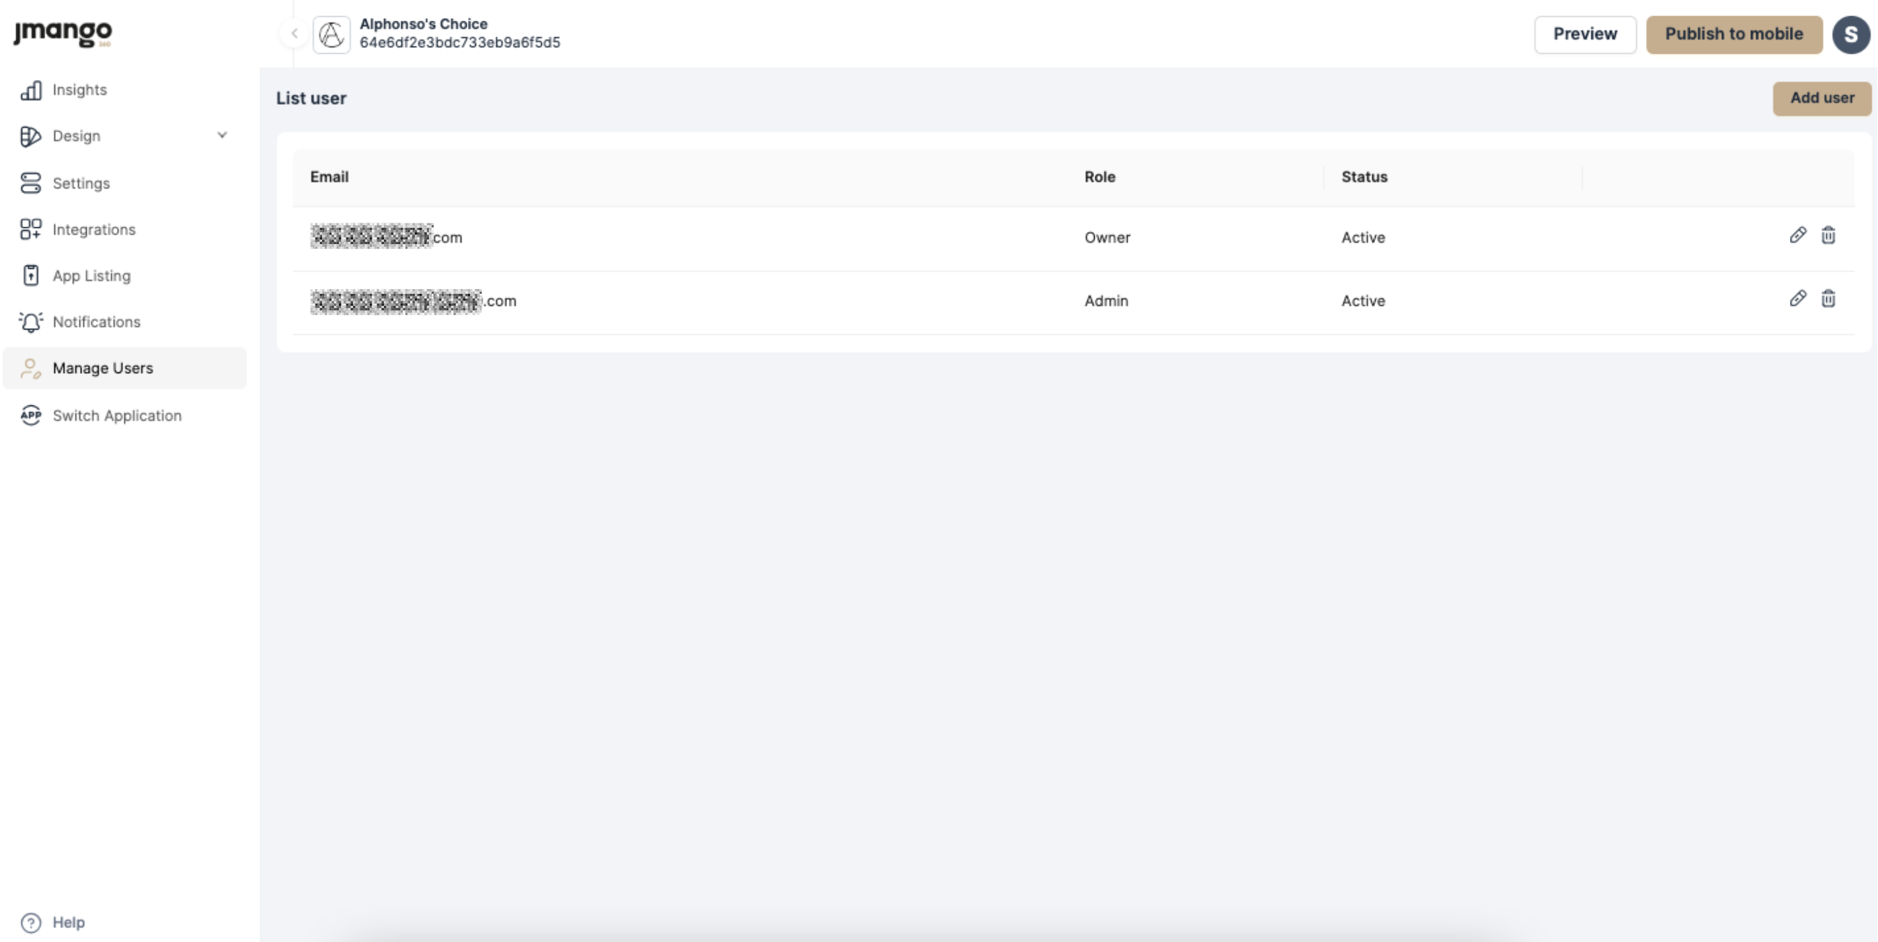Open Integrations in the sidebar
Viewport: 1878px width, 942px height.
pos(93,230)
